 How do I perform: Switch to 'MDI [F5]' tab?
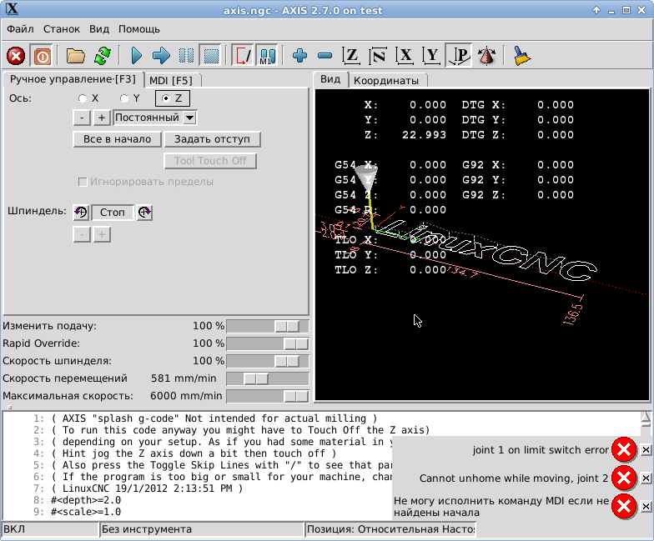[x=172, y=80]
